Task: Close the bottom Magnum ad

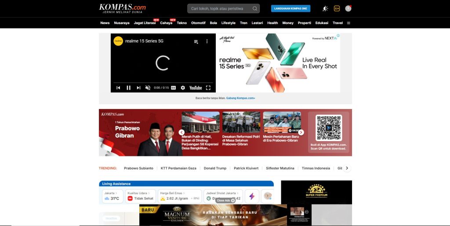Action: point(225,201)
